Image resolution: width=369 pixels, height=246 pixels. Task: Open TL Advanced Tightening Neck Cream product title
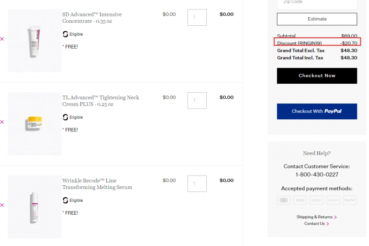pos(100,101)
